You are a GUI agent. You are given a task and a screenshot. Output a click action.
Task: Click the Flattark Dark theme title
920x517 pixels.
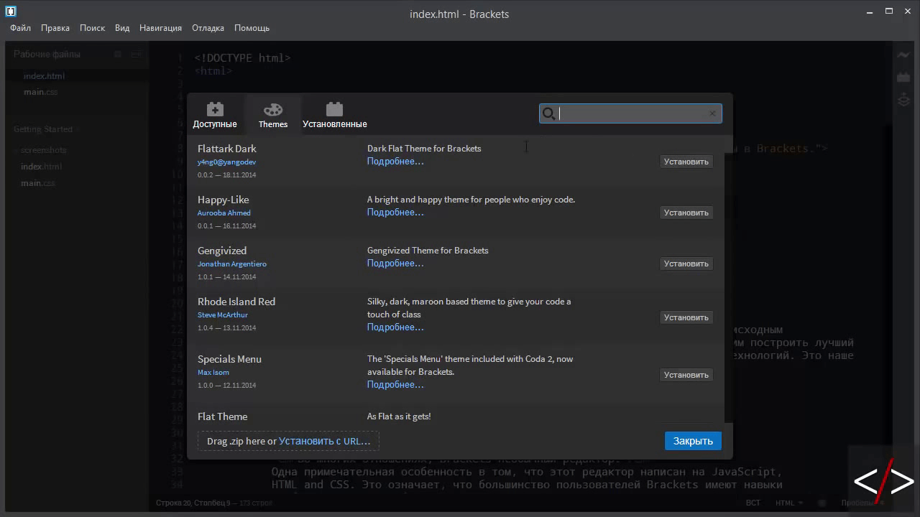pyautogui.click(x=227, y=149)
